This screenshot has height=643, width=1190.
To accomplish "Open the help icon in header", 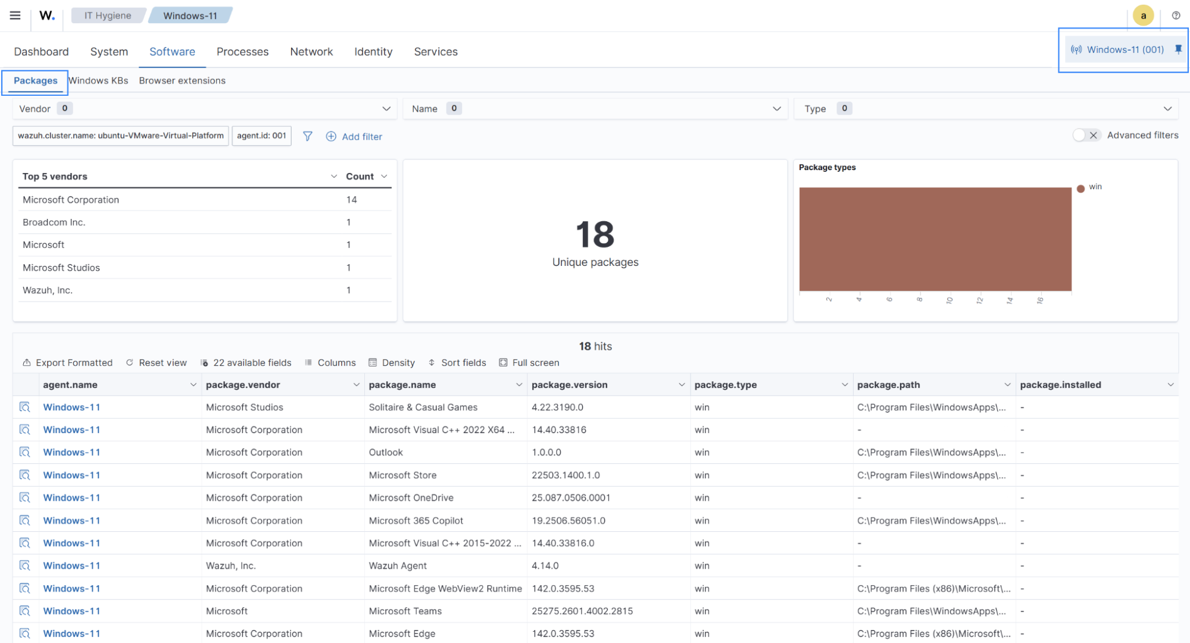I will tap(1176, 15).
